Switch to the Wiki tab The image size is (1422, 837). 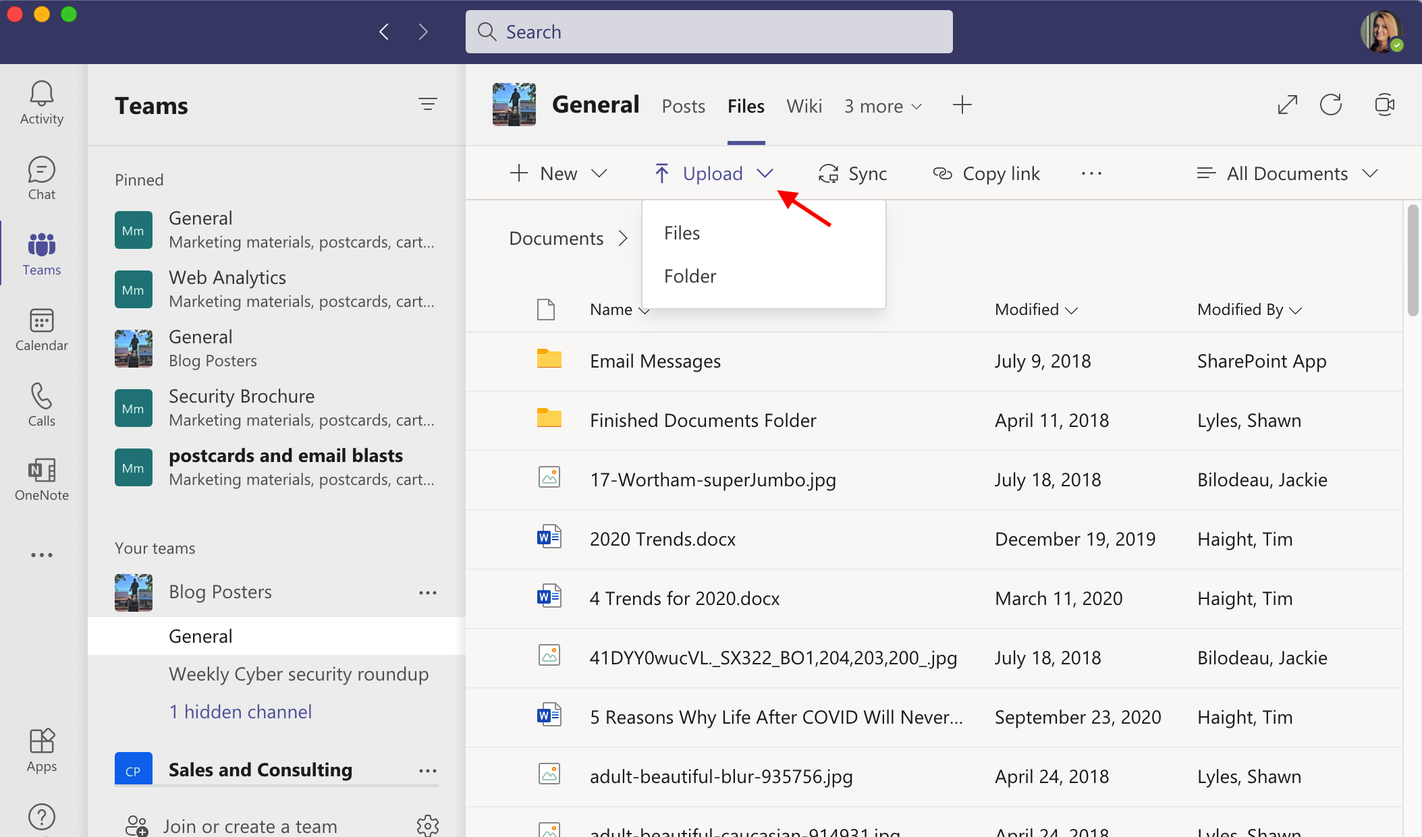[804, 105]
